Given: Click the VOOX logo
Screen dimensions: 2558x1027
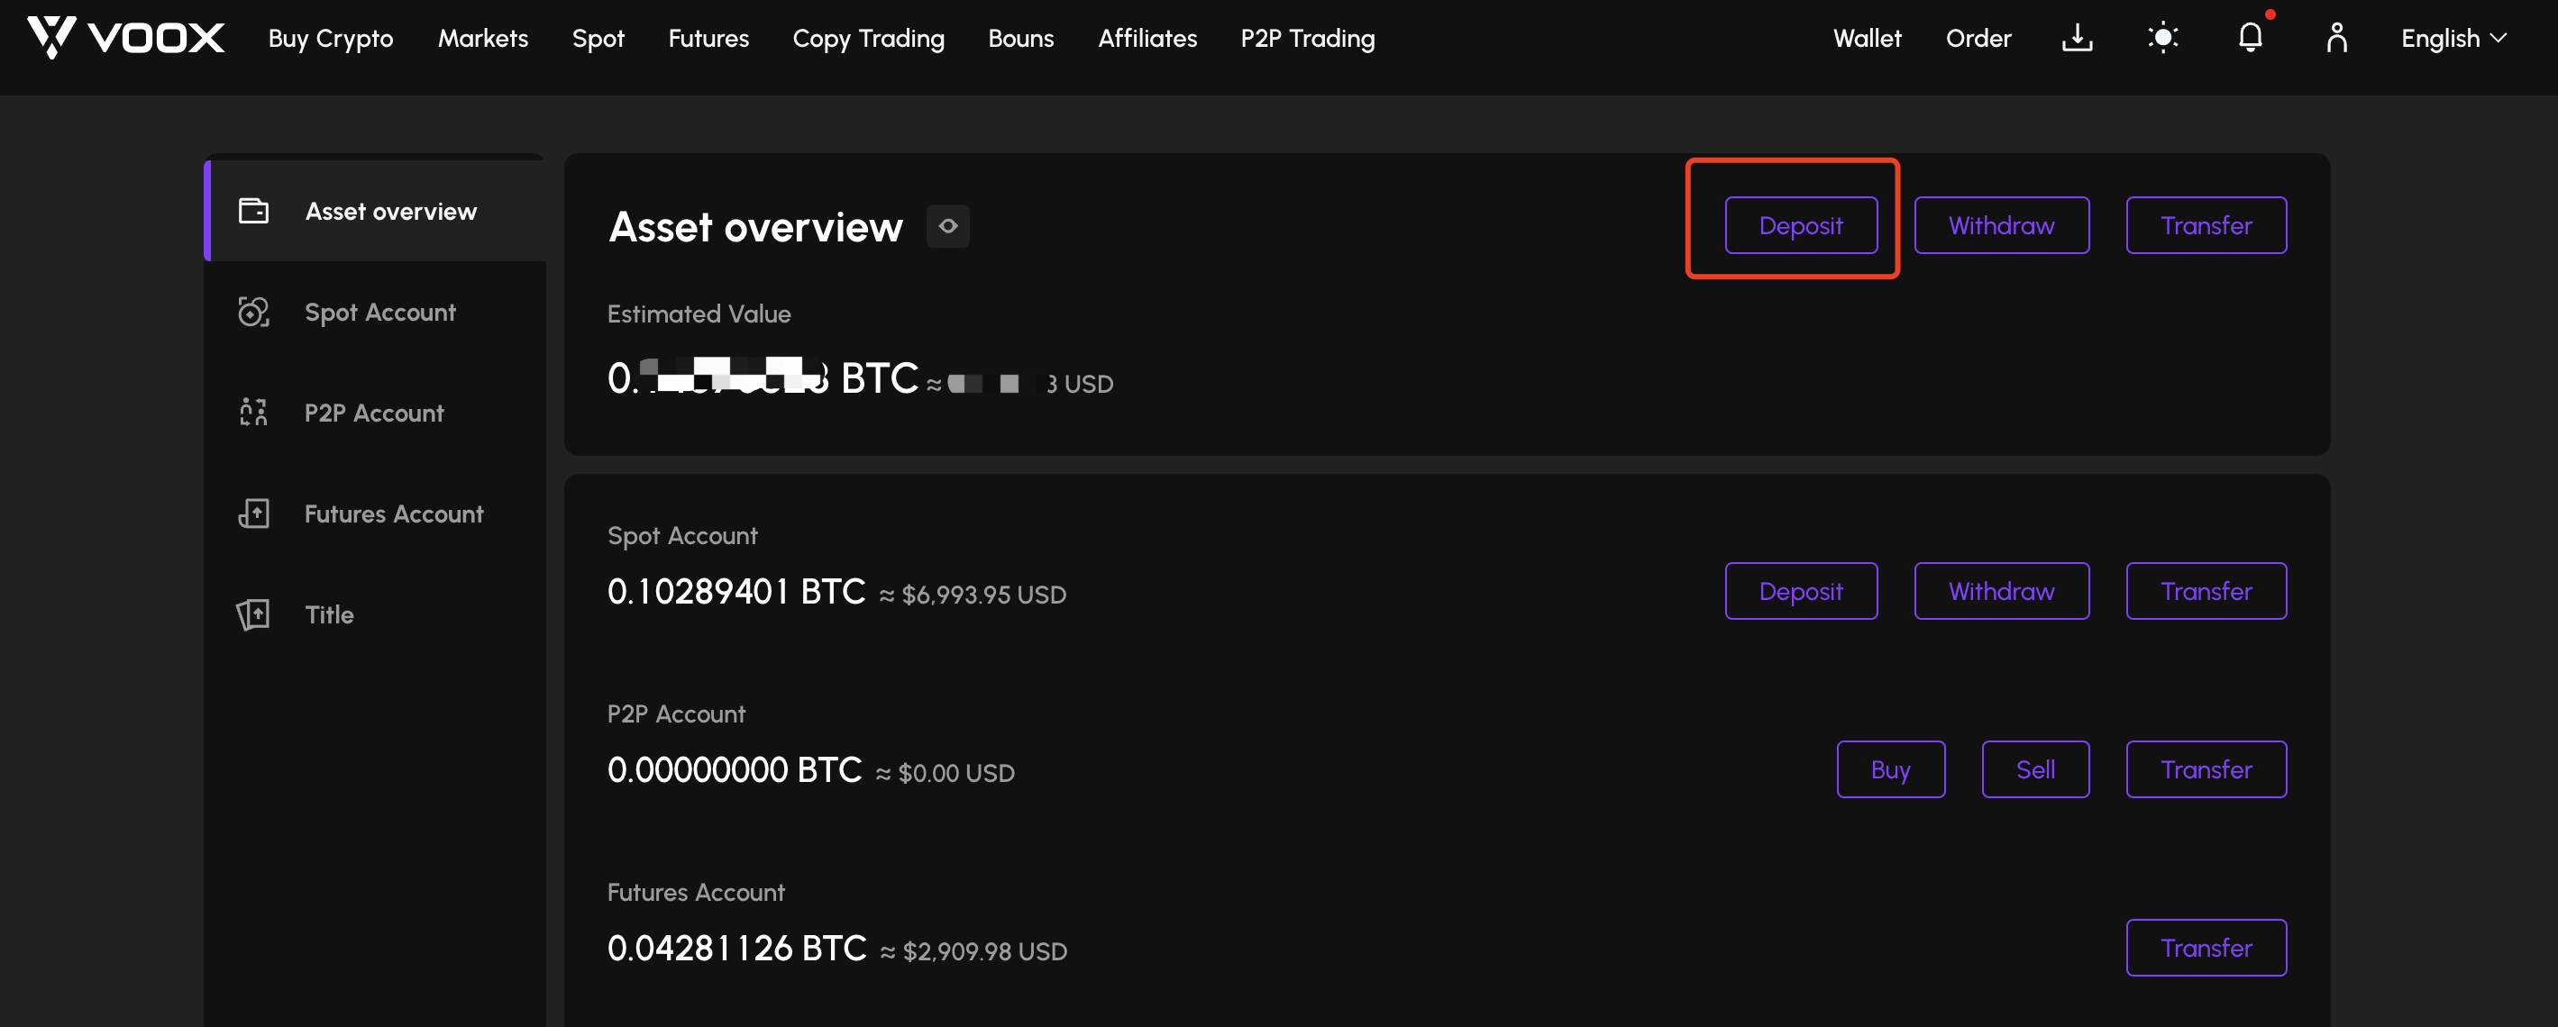Looking at the screenshot, I should [126, 38].
